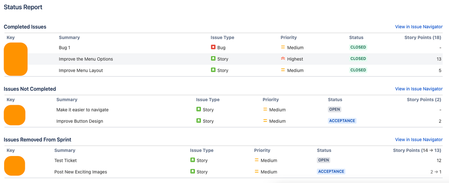Open the Make it easier to navigate issue

click(82, 110)
